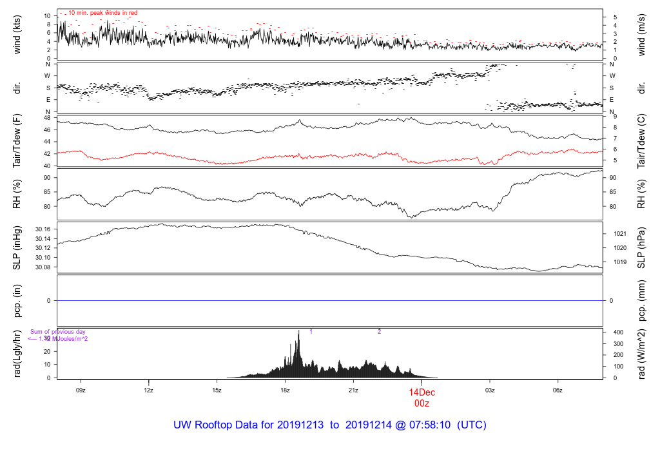Click the red "14Dec" date label
Screen dimensions: 660x451
422,392
